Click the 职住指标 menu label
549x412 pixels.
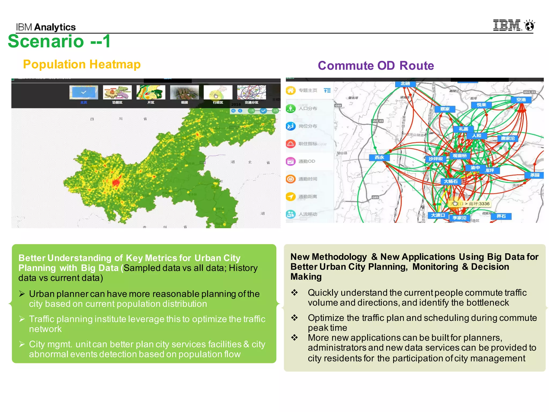[x=308, y=144]
